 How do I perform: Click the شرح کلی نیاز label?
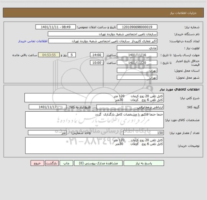coord(190,98)
